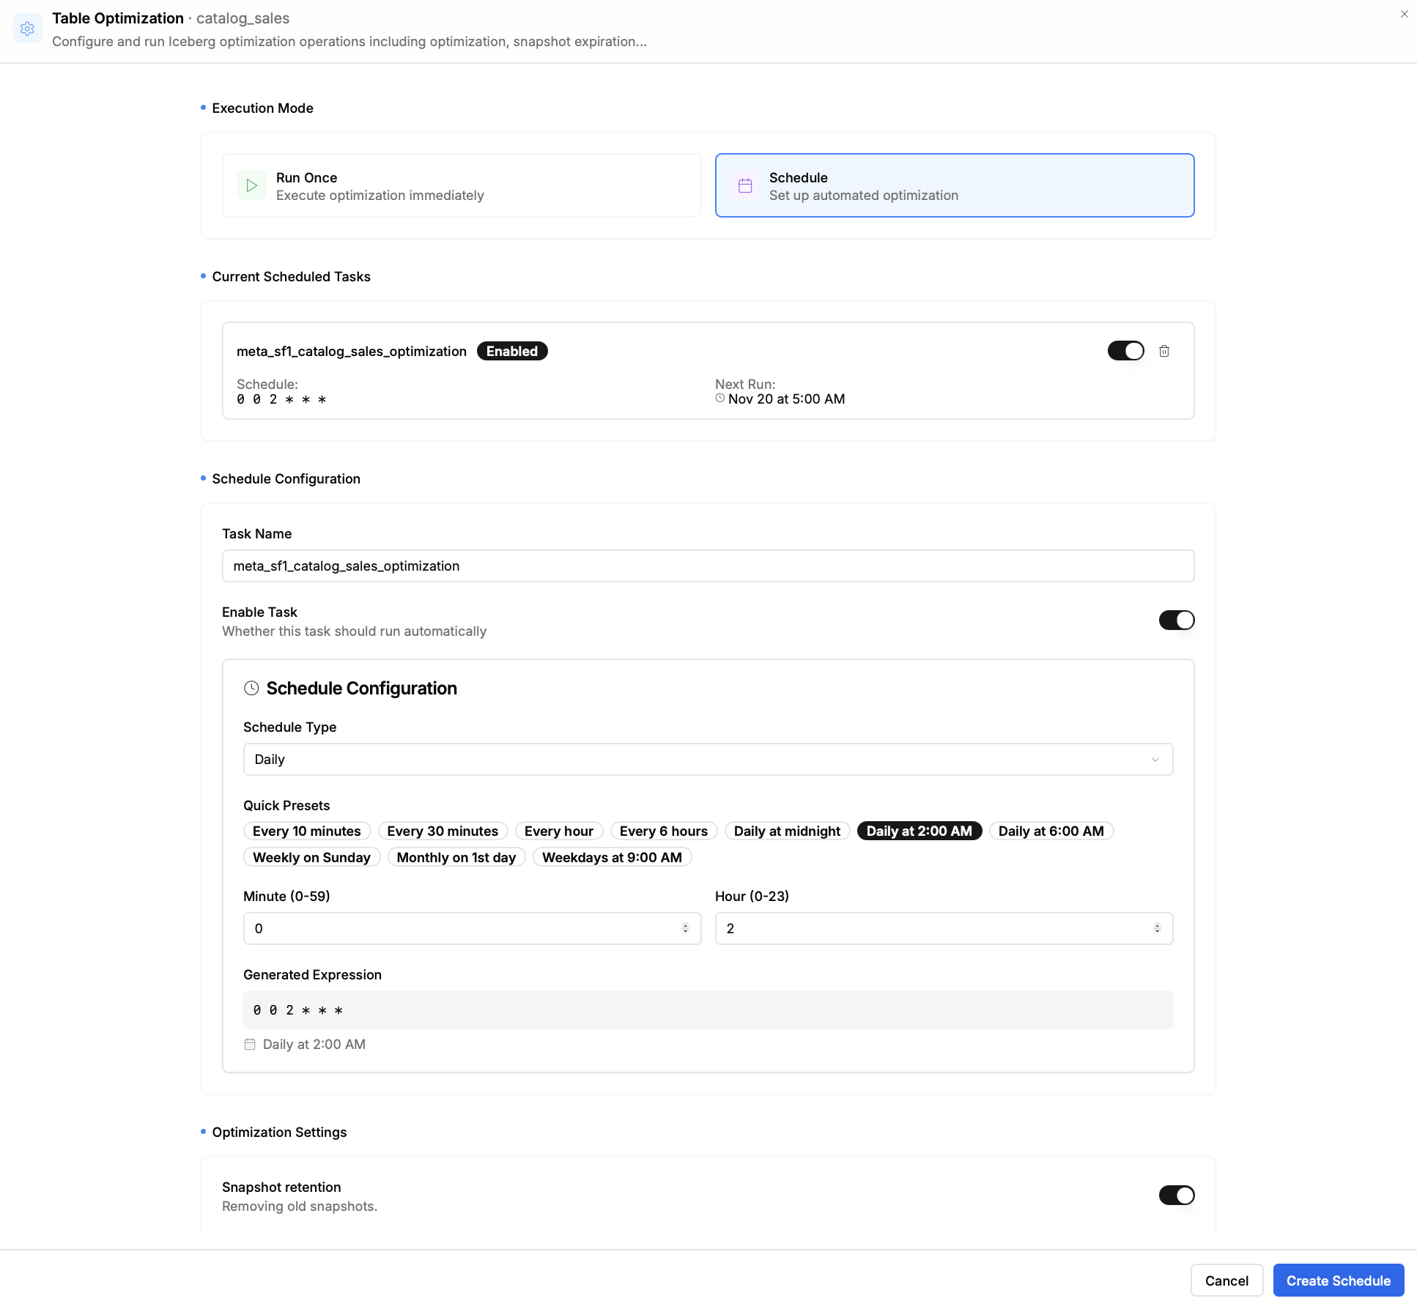This screenshot has width=1417, height=1301.
Task: Choose the Daily at 6:00 AM preset
Action: (x=1051, y=831)
